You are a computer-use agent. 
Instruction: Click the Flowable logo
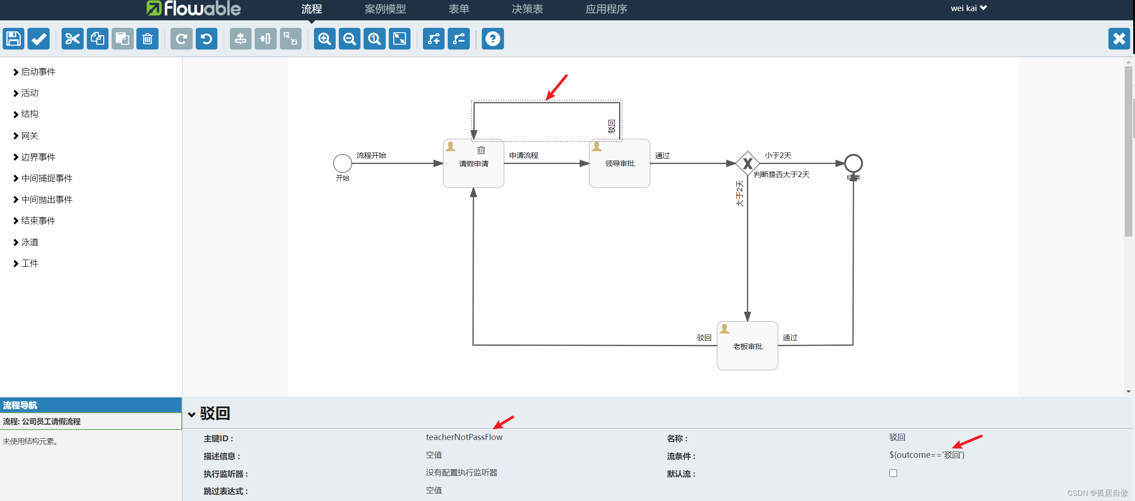point(194,8)
